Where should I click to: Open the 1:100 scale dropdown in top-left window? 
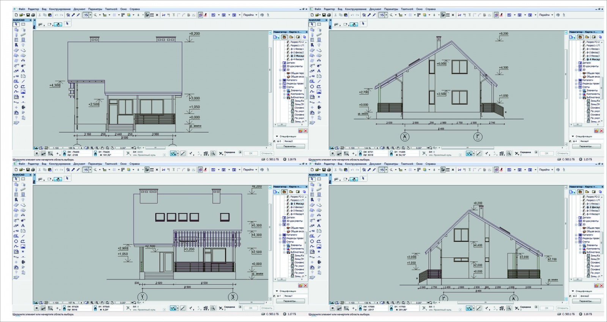coord(56,148)
